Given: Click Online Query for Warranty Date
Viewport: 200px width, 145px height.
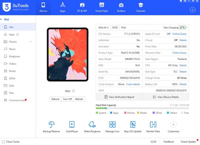Looking at the screenshot, I should pyautogui.click(x=179, y=53).
